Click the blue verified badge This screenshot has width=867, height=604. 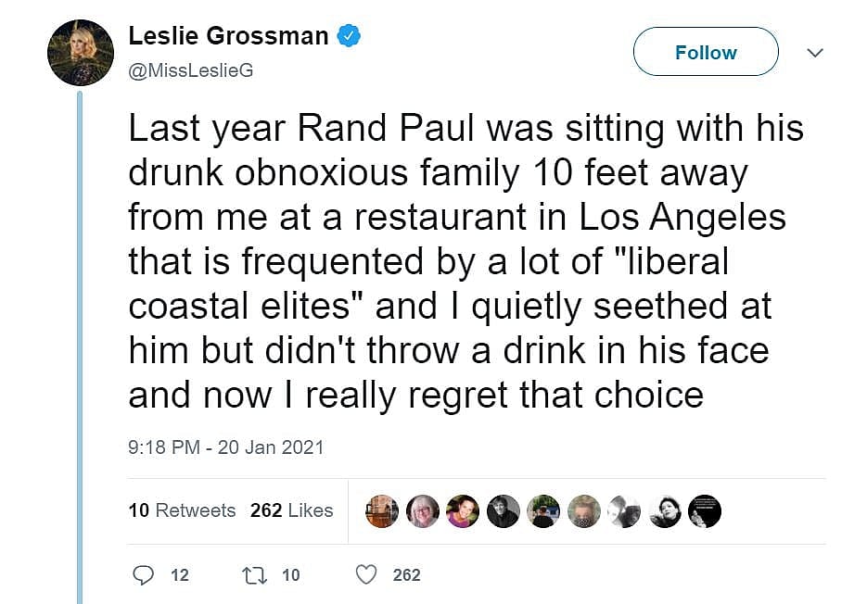click(349, 36)
